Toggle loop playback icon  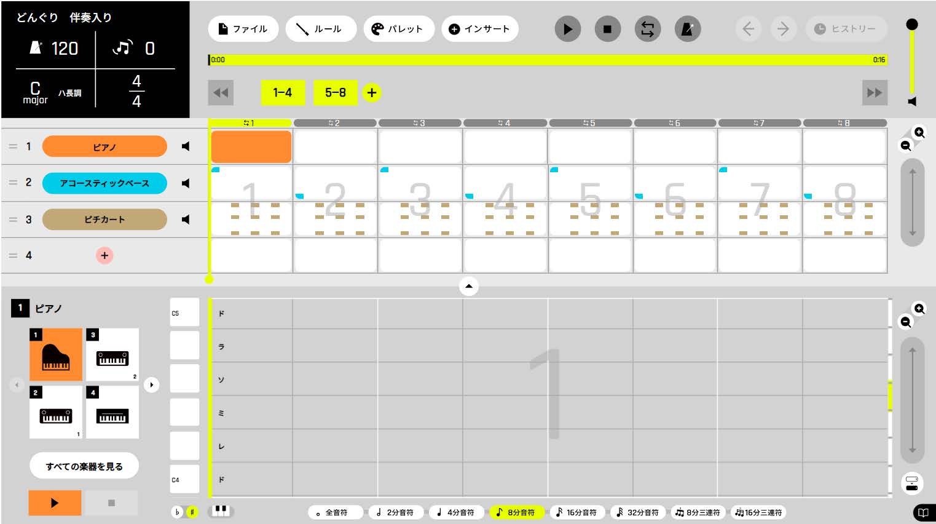647,29
